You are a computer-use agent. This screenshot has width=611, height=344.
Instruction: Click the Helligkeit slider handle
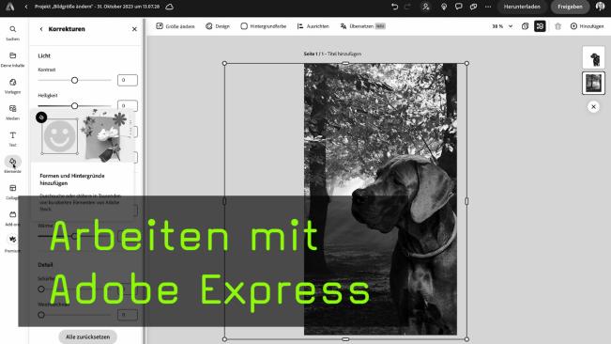(74, 105)
